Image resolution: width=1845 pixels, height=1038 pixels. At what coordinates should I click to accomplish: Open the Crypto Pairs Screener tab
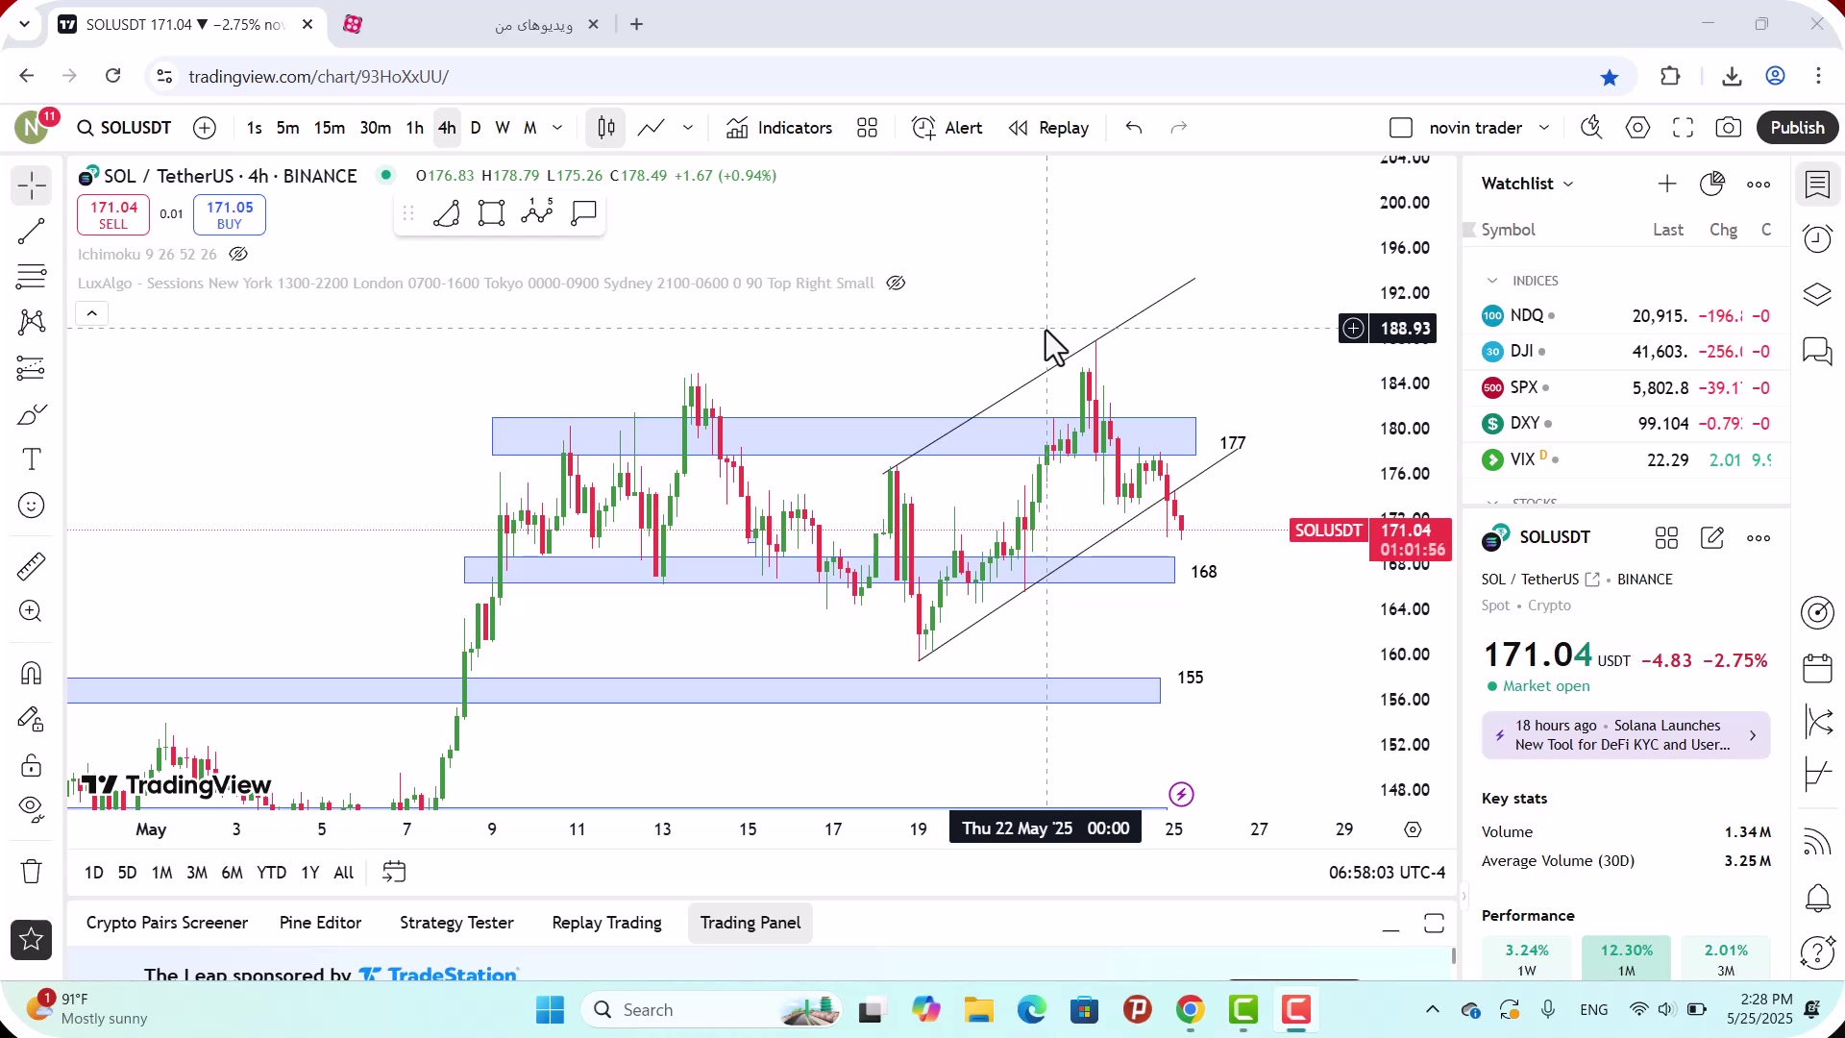167,923
